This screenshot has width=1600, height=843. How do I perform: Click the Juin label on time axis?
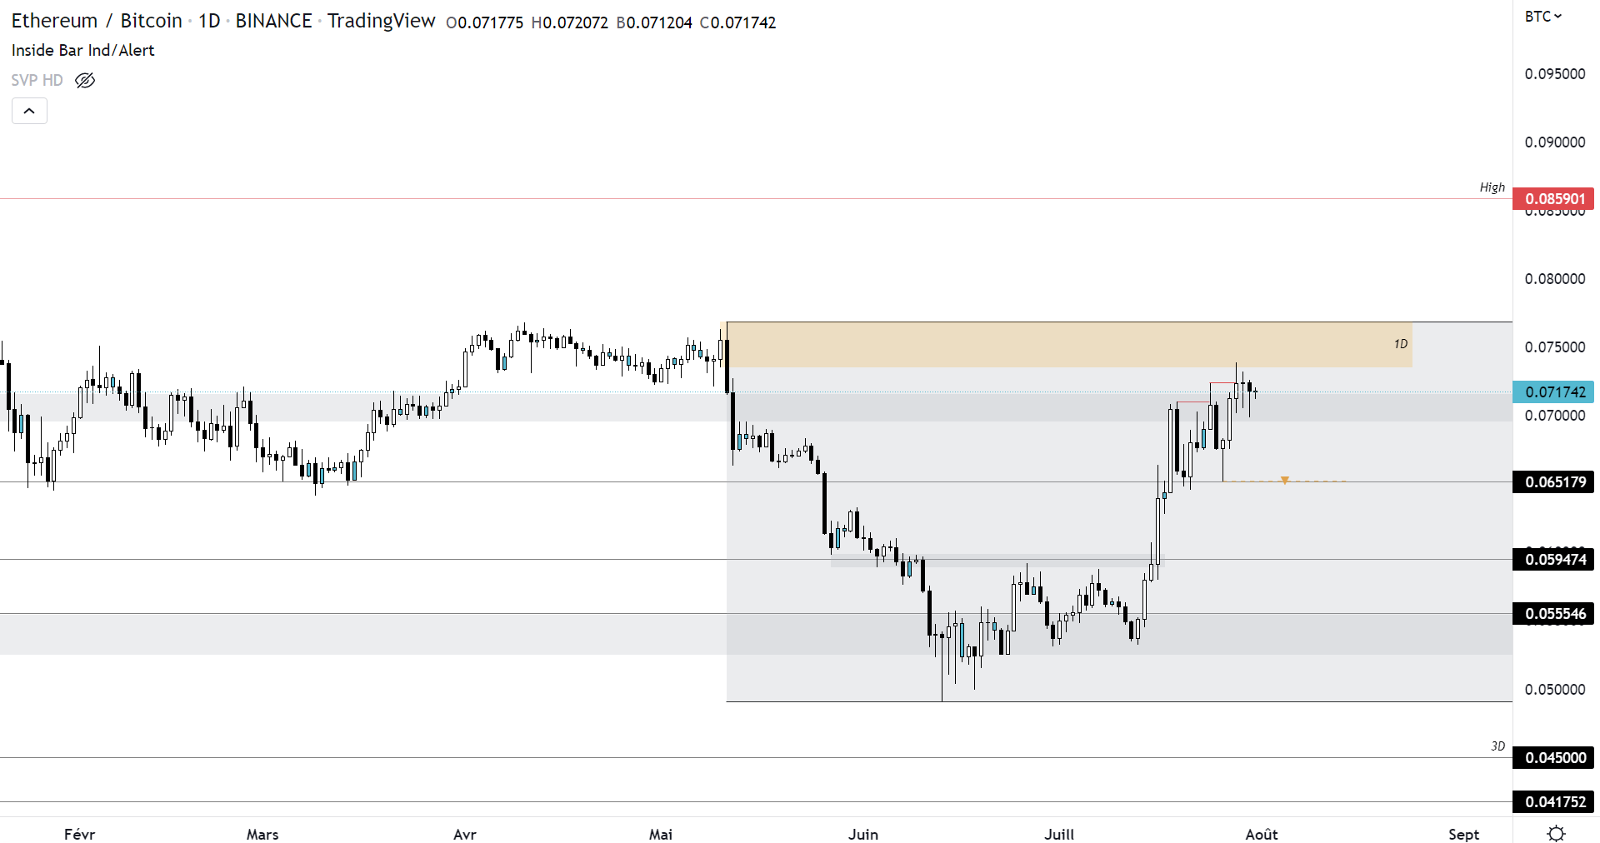tap(863, 834)
